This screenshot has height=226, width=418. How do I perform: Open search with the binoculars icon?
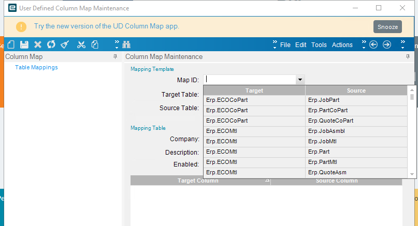[126, 44]
